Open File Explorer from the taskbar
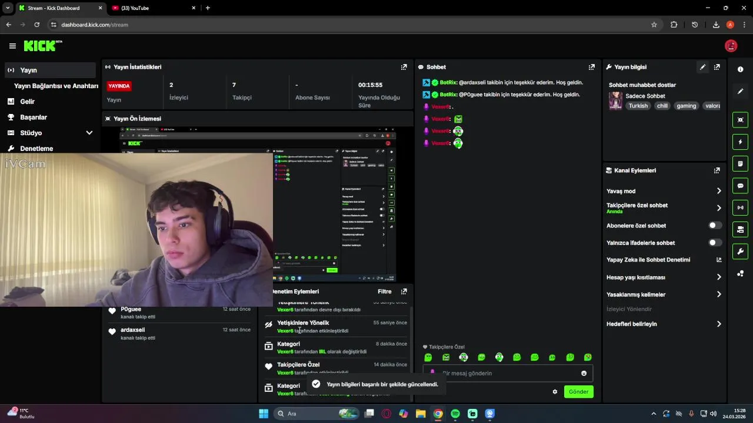 pos(421,414)
